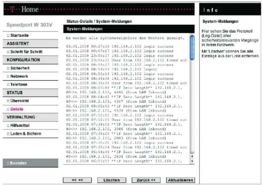Click the VERWALTUNG section header
This screenshot has height=185, width=262.
pos(30,117)
